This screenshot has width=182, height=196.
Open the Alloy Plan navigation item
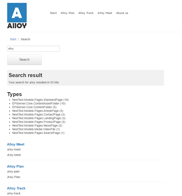[x=67, y=13]
